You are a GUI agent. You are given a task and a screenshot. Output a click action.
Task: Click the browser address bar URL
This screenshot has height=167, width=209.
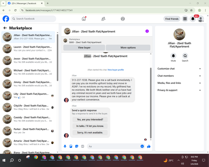click(49, 10)
